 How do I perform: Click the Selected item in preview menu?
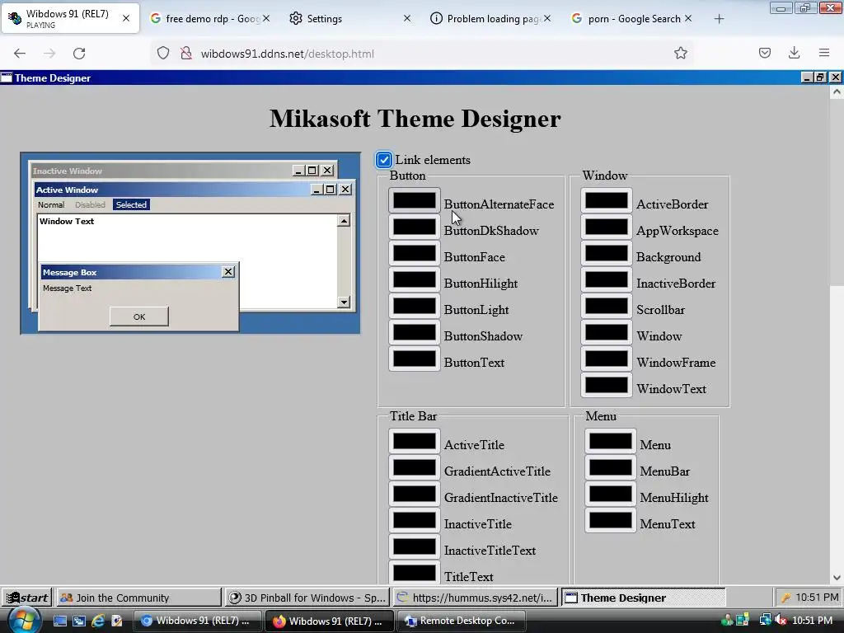pyautogui.click(x=131, y=204)
